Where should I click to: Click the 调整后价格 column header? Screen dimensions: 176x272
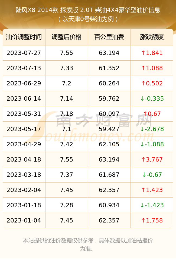(67, 37)
